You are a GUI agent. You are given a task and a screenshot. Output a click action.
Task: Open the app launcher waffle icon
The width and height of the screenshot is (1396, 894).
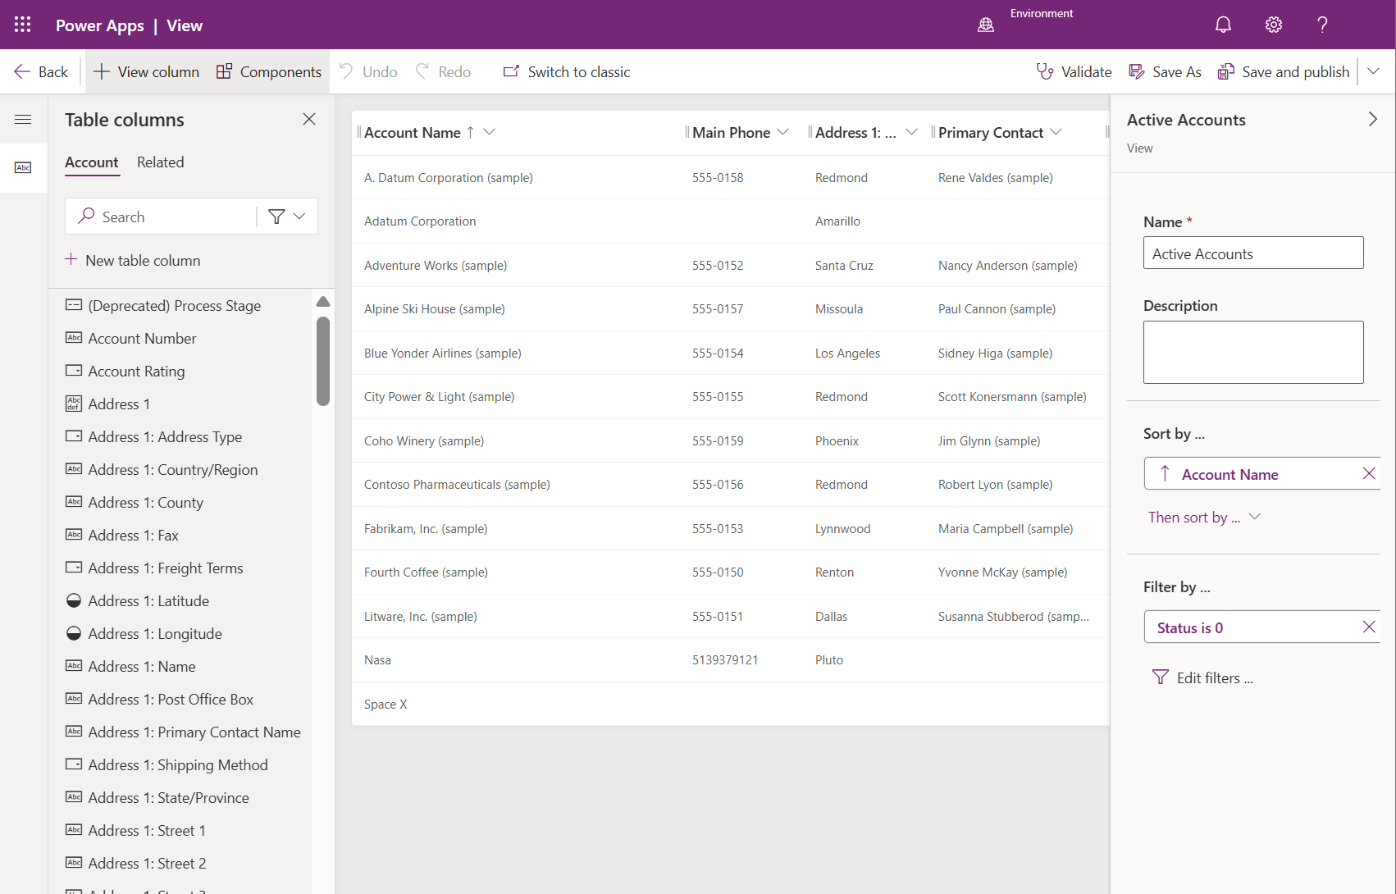pos(22,25)
